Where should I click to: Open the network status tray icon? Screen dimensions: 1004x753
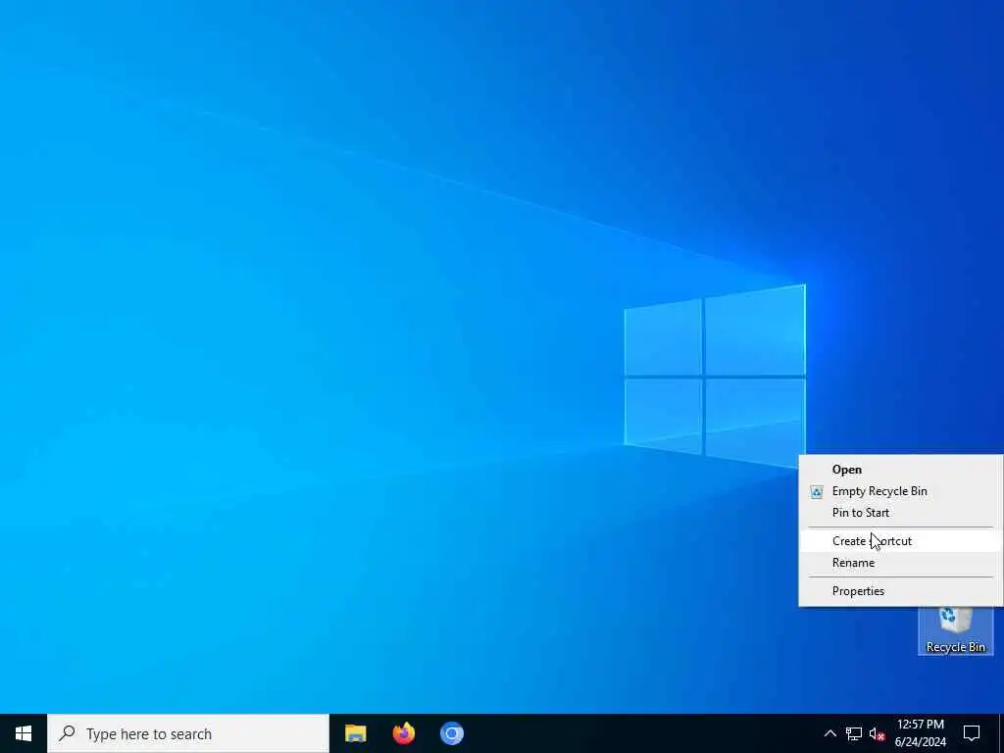(x=854, y=733)
